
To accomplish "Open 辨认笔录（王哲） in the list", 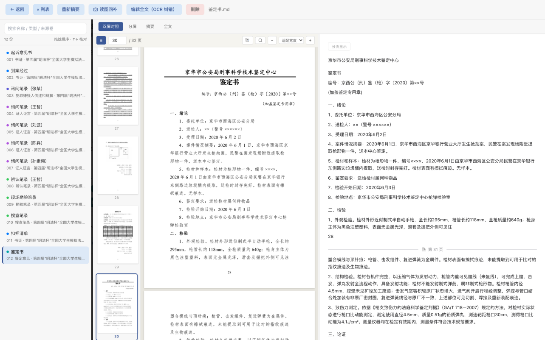I will (x=45, y=183).
